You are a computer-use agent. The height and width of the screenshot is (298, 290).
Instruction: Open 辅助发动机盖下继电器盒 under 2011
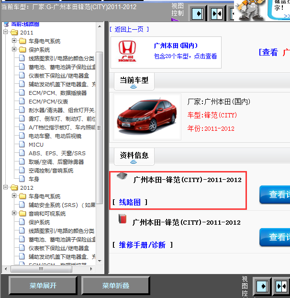62,84
